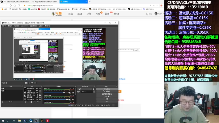This screenshot has width=219, height=123.
Task: Click the browser back arrow
Action: click(x=2, y=5)
